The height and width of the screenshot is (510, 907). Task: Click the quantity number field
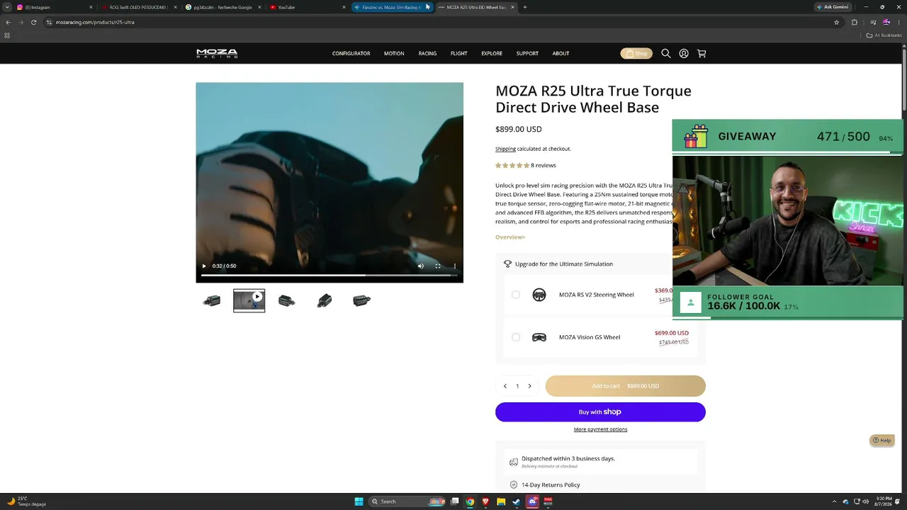click(x=517, y=386)
